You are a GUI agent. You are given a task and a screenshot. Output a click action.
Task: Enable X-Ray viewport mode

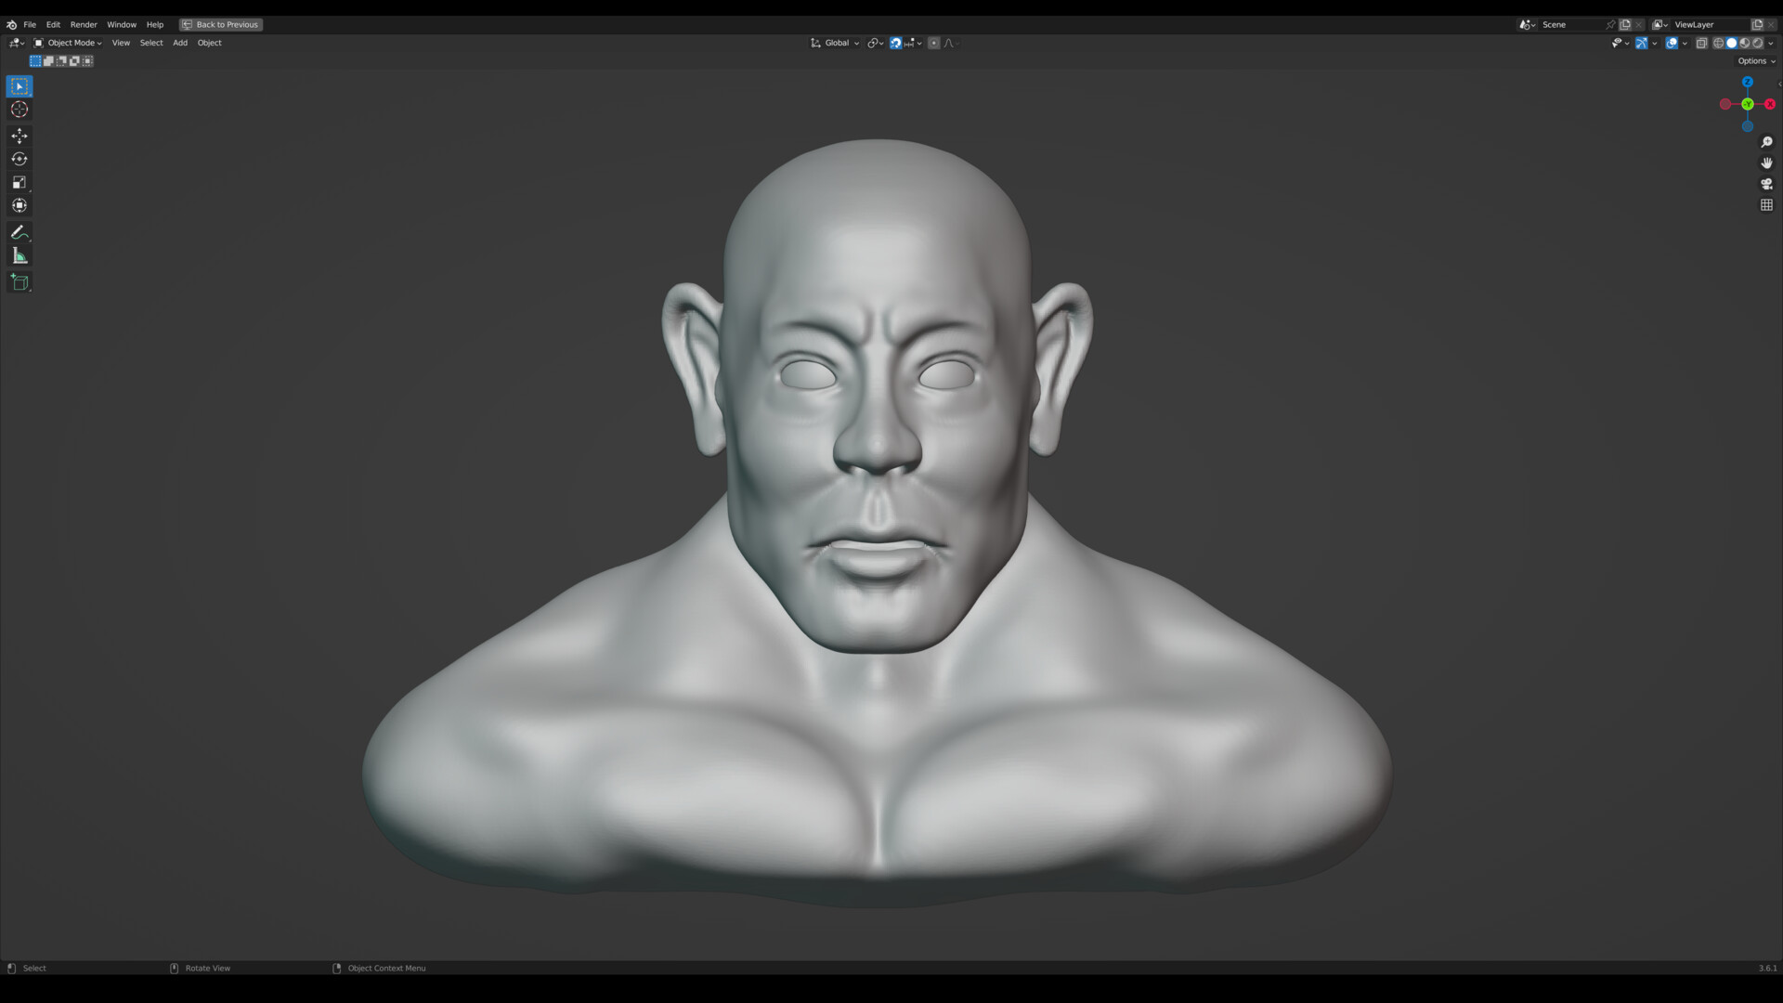[x=1702, y=43]
